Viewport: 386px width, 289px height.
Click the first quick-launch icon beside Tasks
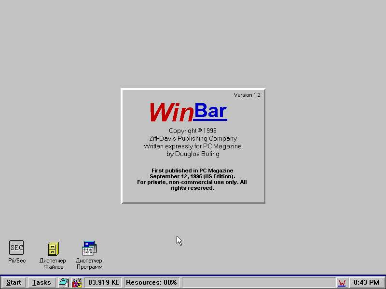(x=64, y=283)
